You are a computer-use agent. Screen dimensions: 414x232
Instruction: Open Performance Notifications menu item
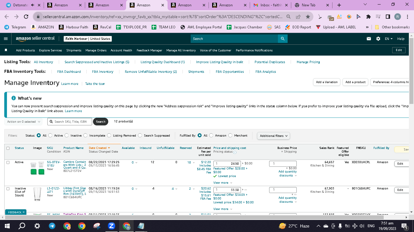(254, 50)
